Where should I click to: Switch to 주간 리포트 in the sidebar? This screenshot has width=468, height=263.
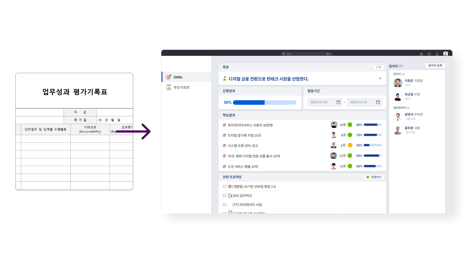coord(181,87)
